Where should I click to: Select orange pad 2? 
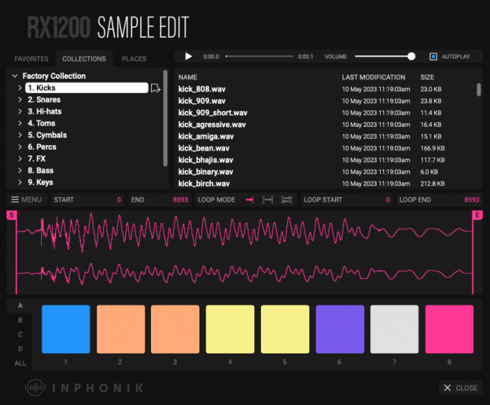click(121, 329)
